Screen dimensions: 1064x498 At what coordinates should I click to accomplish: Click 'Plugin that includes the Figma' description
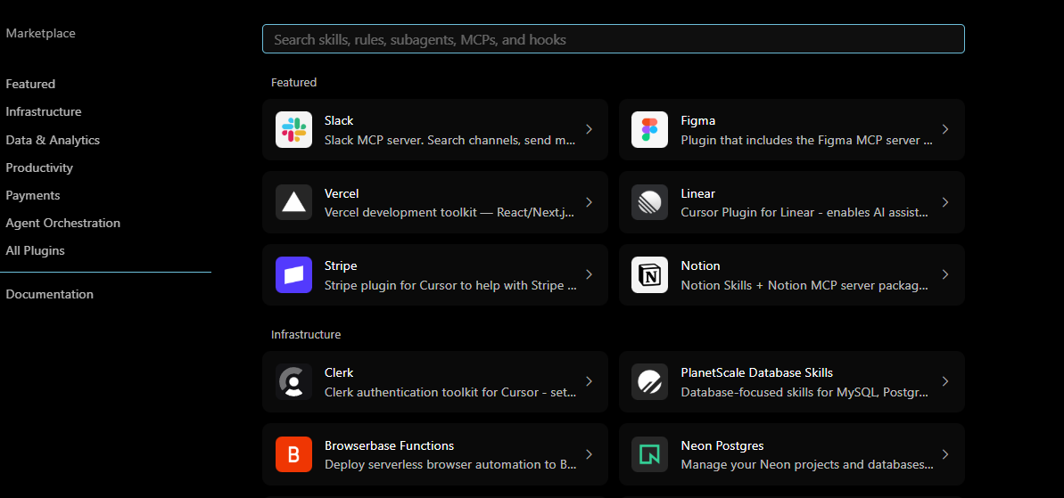click(x=807, y=140)
